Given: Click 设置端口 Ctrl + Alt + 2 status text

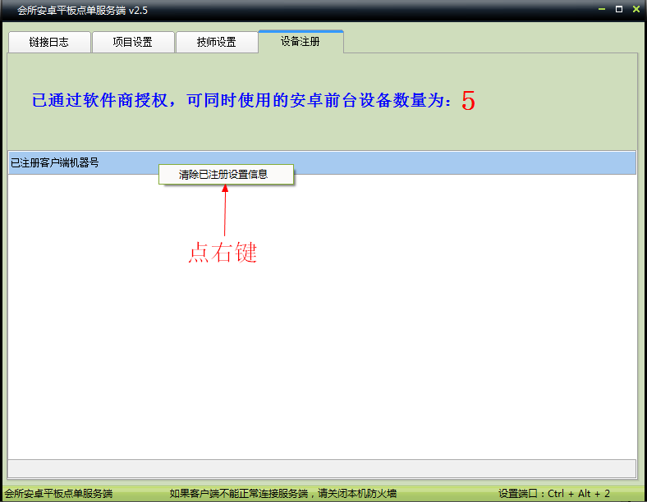Looking at the screenshot, I should pos(554,494).
